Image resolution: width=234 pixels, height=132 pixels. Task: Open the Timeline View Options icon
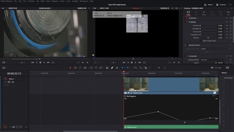point(4,68)
